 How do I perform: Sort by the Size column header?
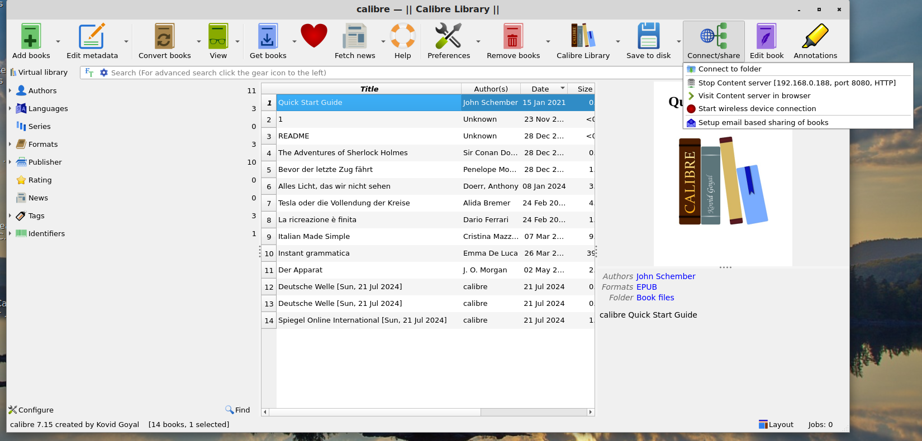point(581,89)
